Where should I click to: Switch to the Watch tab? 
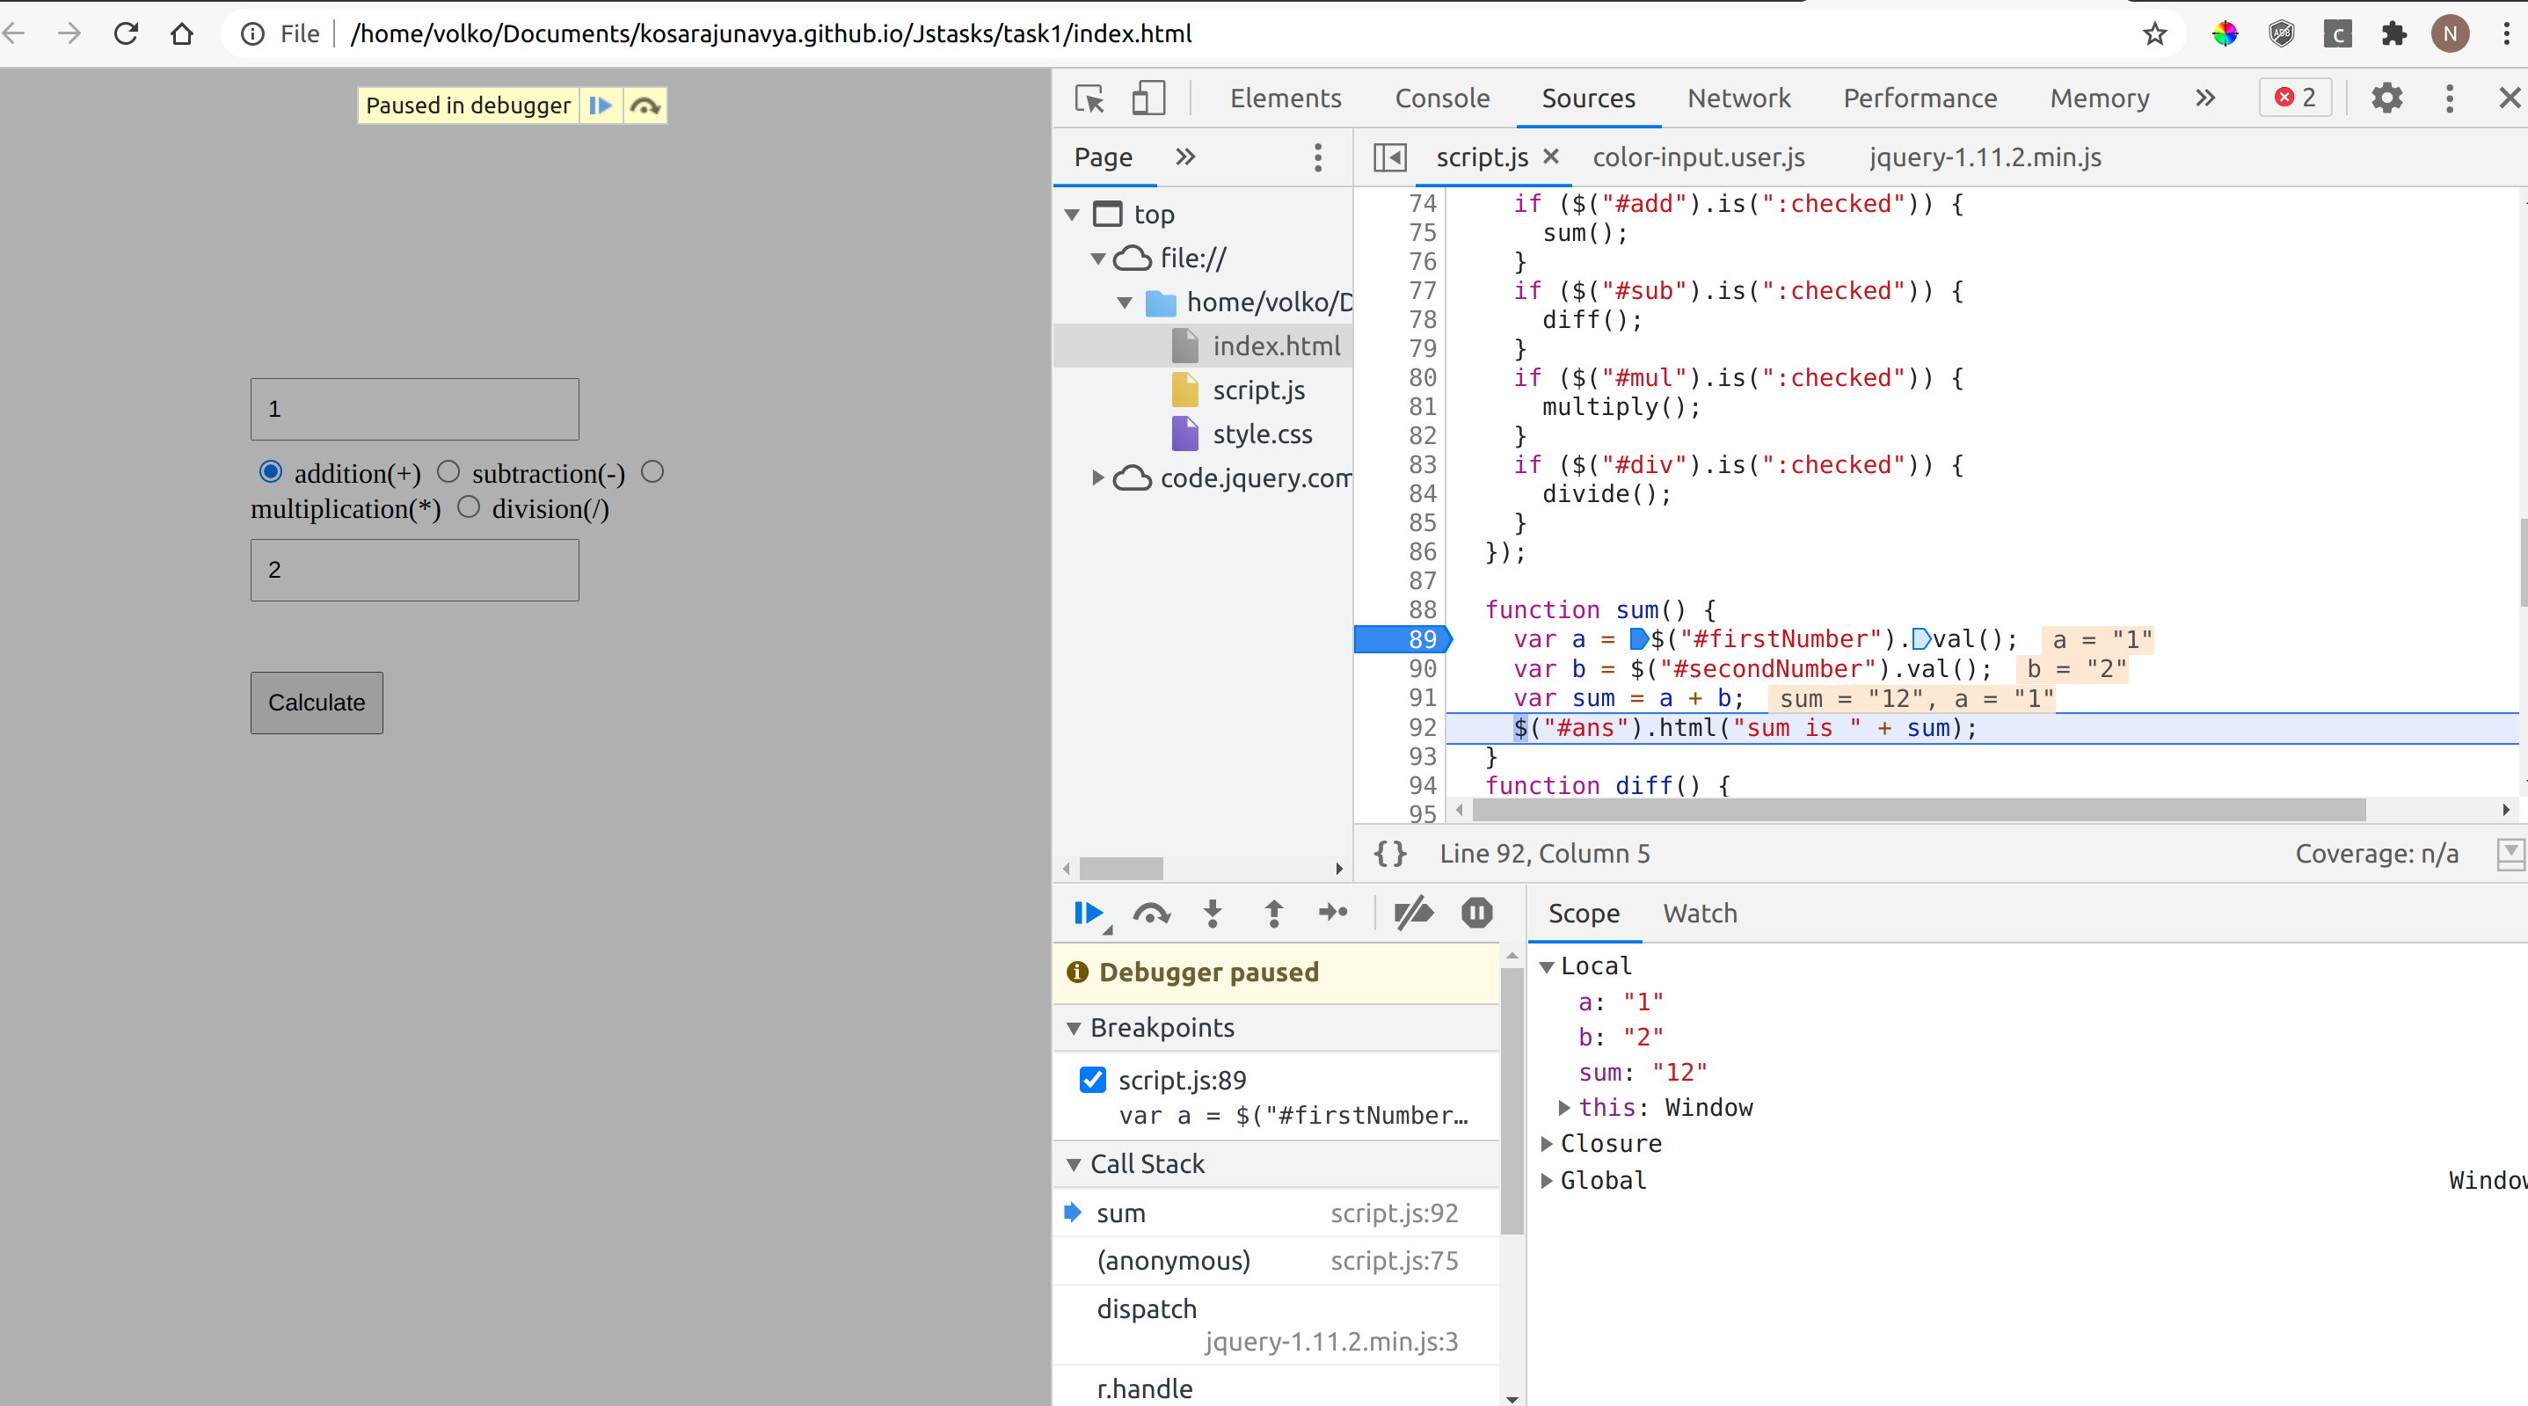pos(1701,913)
